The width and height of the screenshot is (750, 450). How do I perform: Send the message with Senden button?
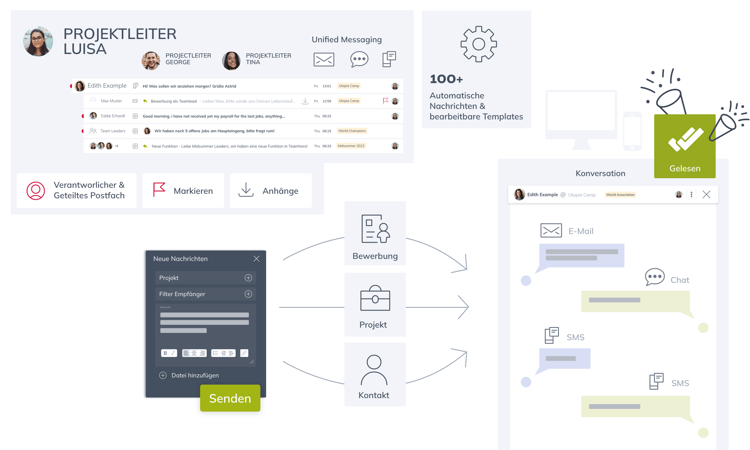[230, 397]
